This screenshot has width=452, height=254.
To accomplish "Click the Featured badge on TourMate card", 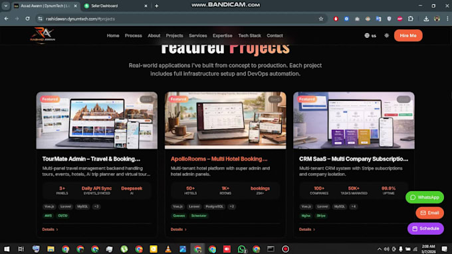I will pos(50,99).
